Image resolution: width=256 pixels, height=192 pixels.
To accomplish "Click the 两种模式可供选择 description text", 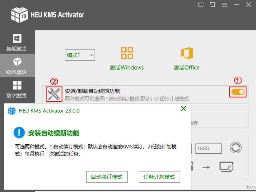I will tap(127, 98).
